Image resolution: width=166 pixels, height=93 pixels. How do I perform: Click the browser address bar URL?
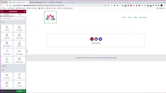[43, 5]
